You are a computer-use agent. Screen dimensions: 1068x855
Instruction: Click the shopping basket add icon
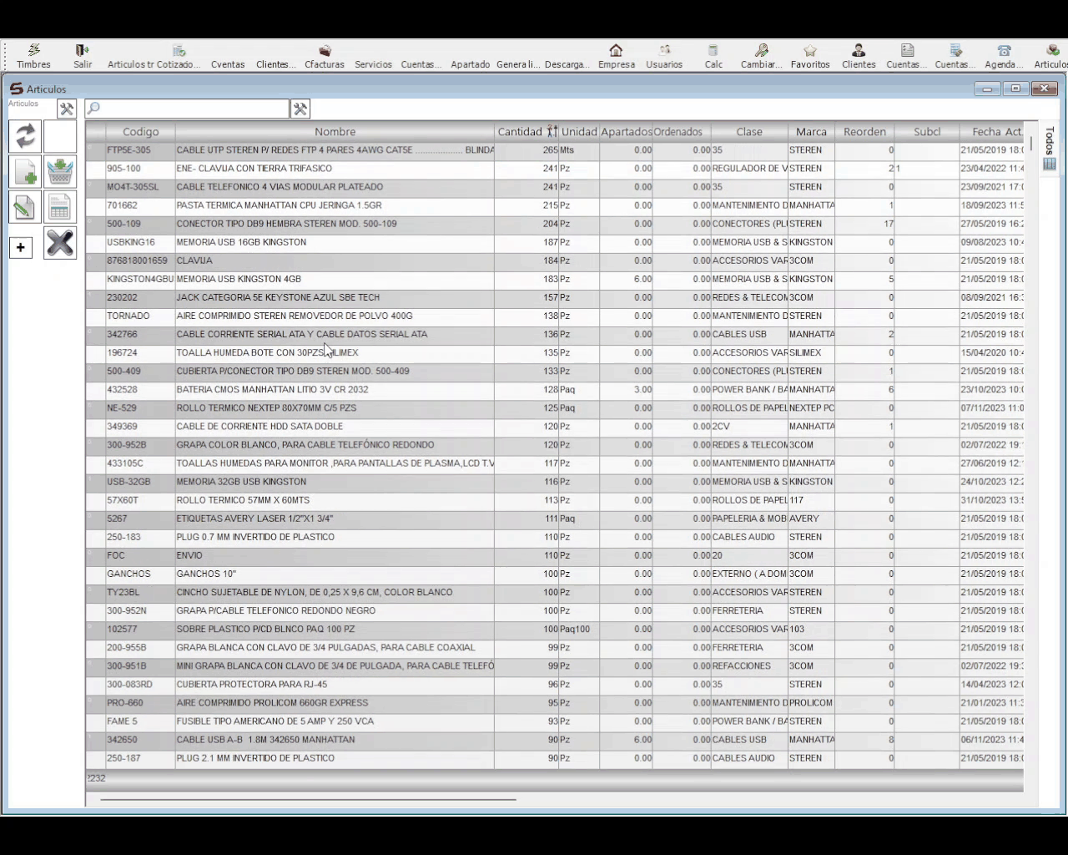60,172
